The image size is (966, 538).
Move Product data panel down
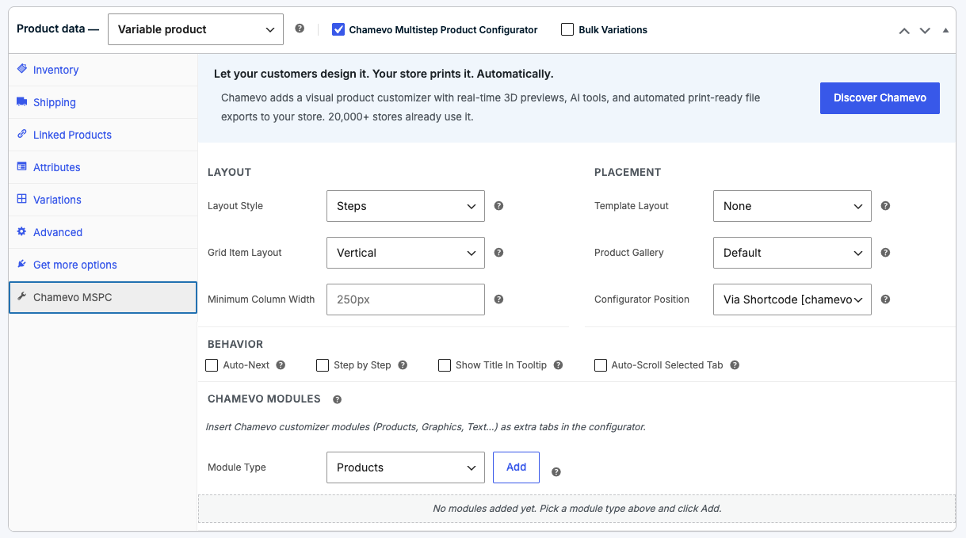925,30
